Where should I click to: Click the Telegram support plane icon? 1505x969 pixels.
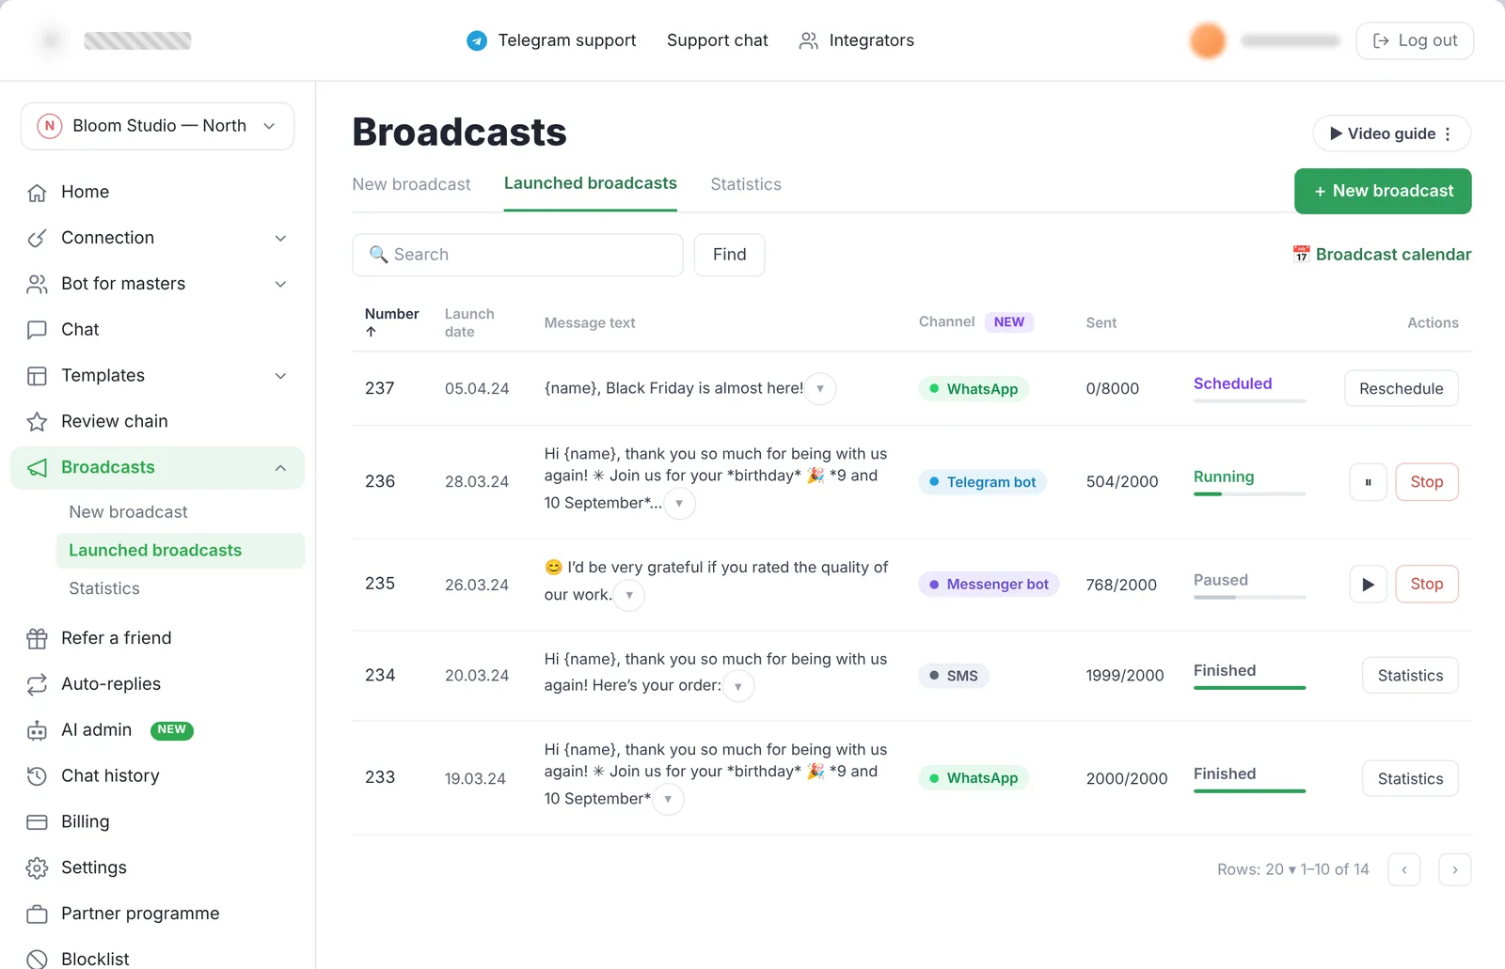point(477,40)
